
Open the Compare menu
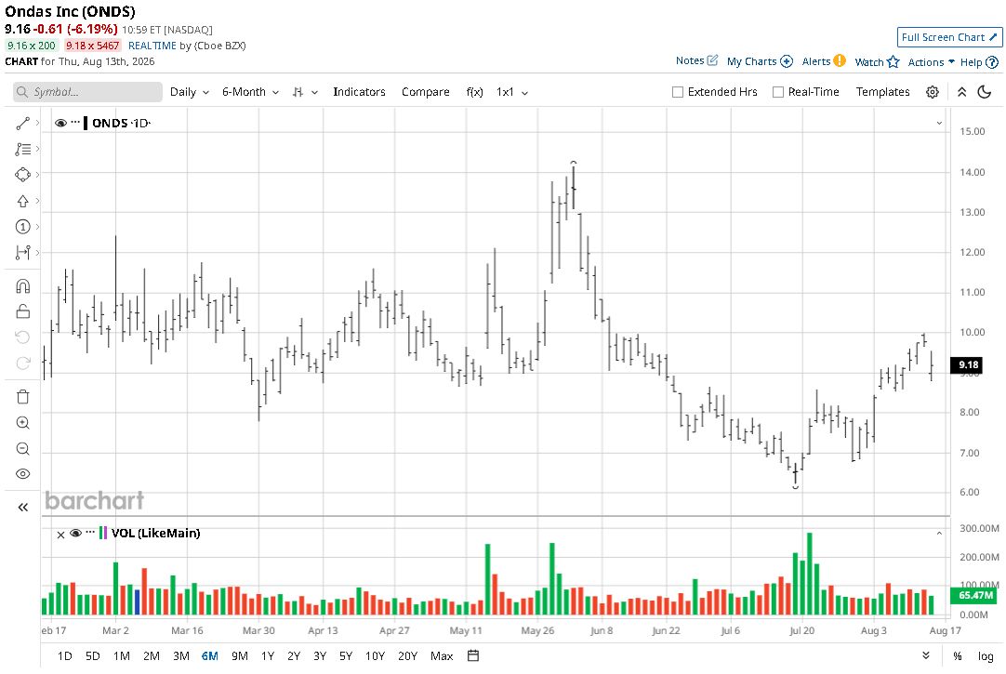click(x=426, y=92)
